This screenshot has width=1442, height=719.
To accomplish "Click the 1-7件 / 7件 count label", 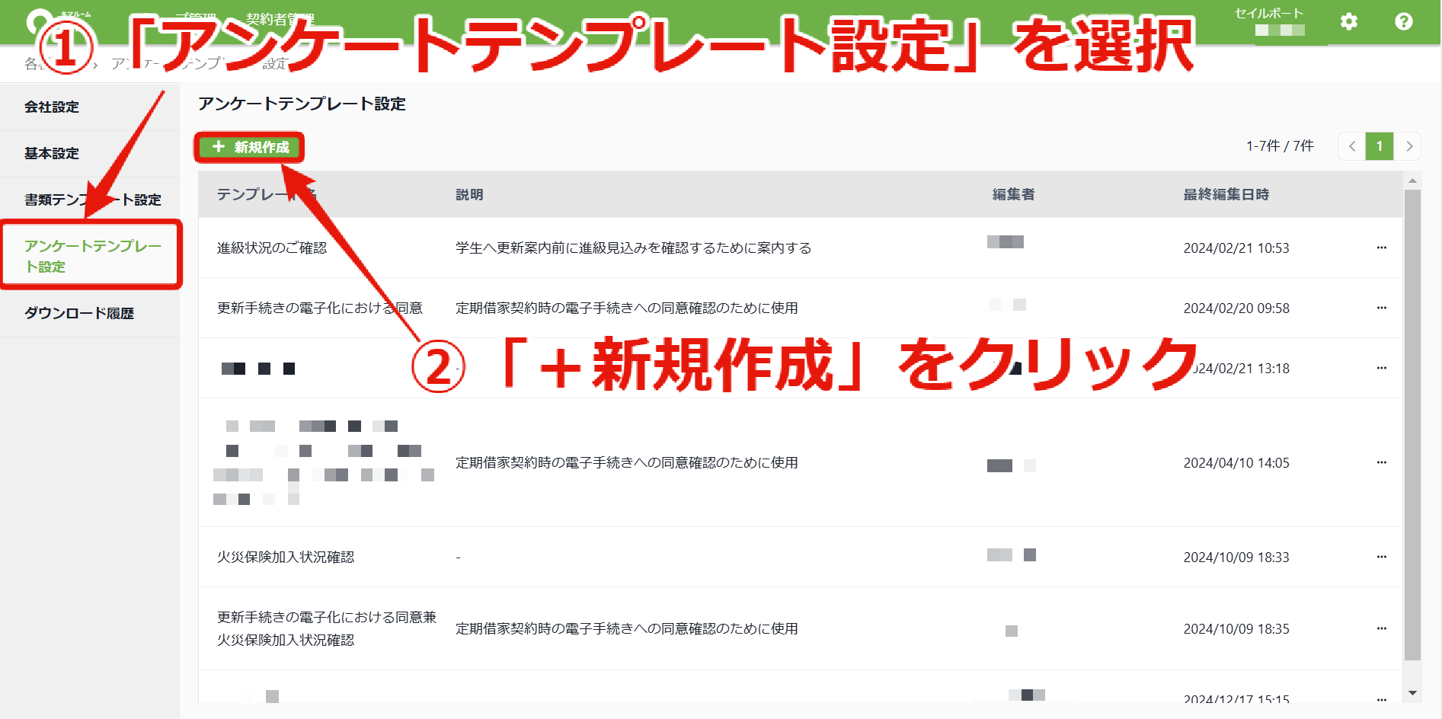I will [x=1280, y=145].
